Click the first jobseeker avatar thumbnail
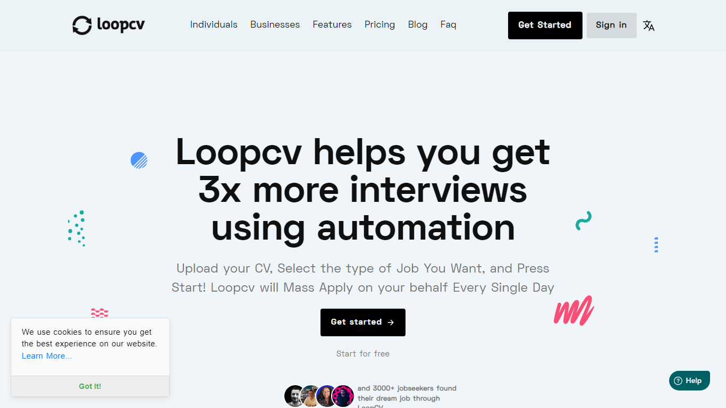The image size is (726, 408). pos(295,396)
